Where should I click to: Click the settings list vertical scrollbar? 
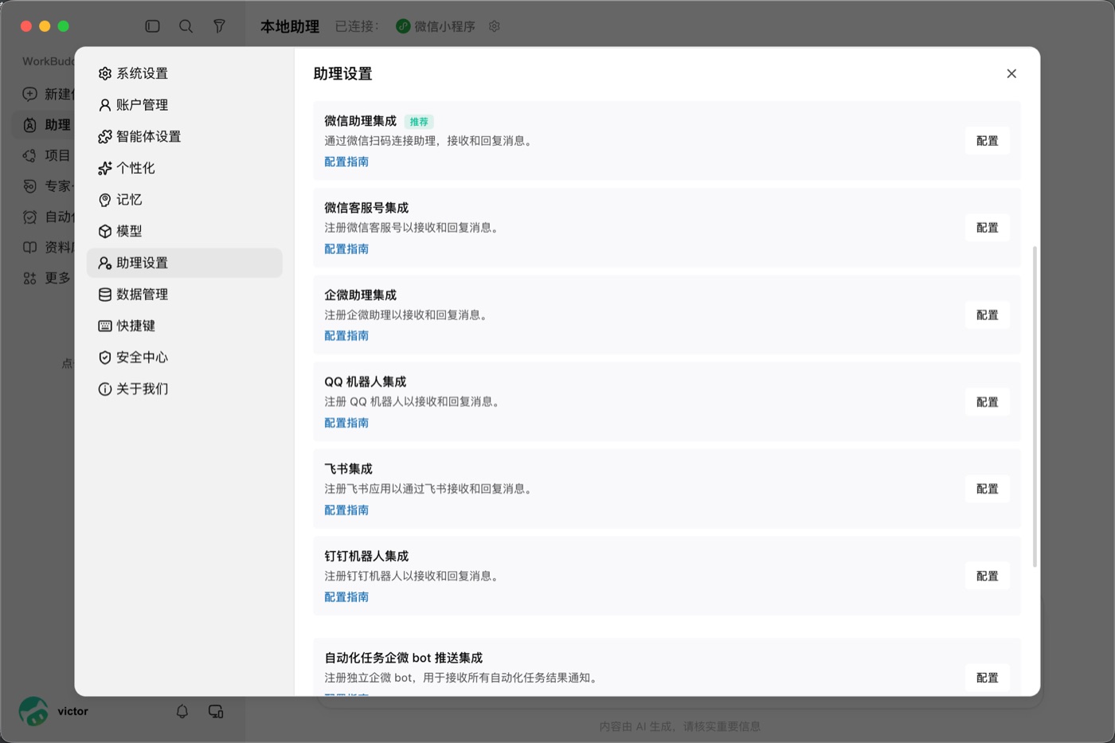(1035, 406)
